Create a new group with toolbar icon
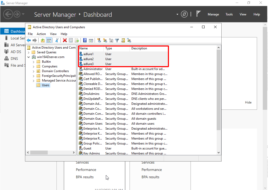The height and width of the screenshot is (190, 268). point(105,40)
